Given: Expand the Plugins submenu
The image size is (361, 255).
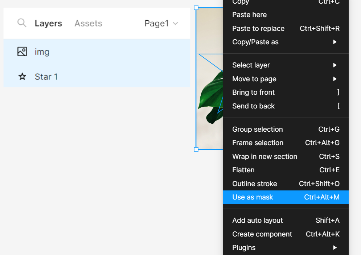Looking at the screenshot, I should [x=286, y=247].
